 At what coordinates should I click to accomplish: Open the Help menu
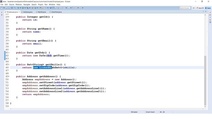(58, 4)
